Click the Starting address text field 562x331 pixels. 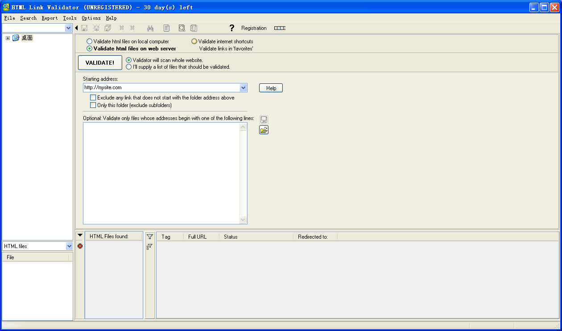[161, 88]
